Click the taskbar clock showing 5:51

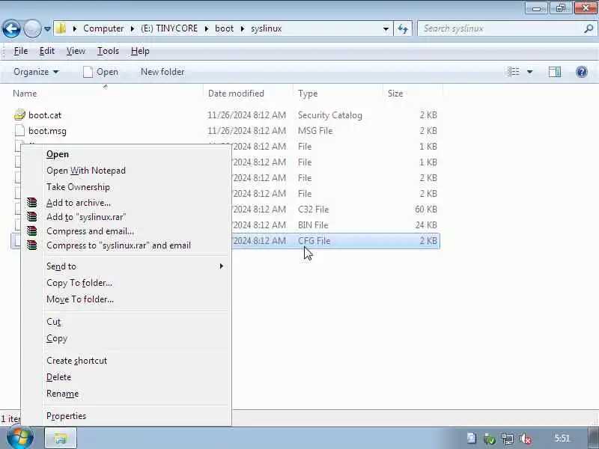click(562, 439)
